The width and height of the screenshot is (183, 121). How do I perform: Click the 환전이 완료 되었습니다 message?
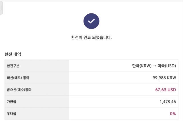tap(91, 38)
